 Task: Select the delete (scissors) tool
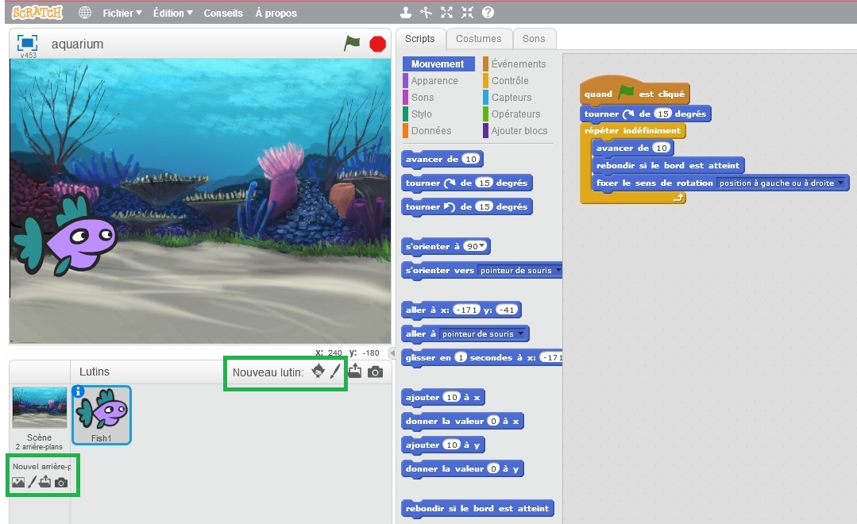tap(427, 12)
